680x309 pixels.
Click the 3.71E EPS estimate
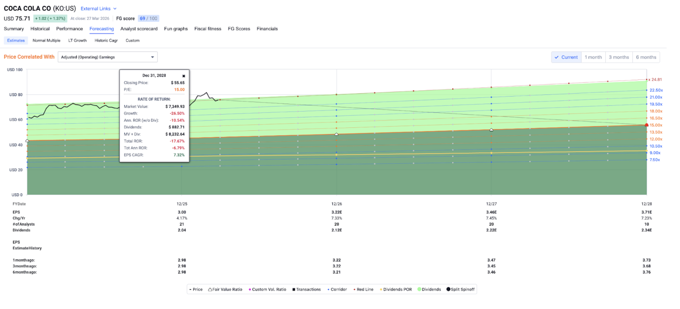click(x=647, y=212)
